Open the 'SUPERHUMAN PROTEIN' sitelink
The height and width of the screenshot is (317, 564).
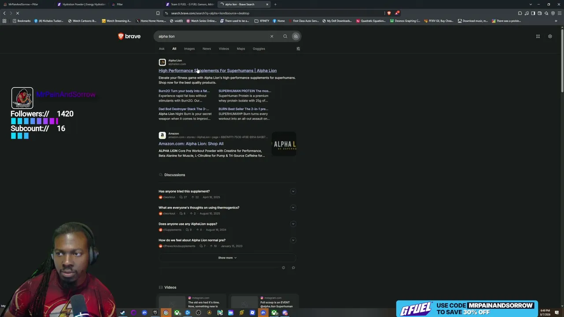tap(245, 91)
